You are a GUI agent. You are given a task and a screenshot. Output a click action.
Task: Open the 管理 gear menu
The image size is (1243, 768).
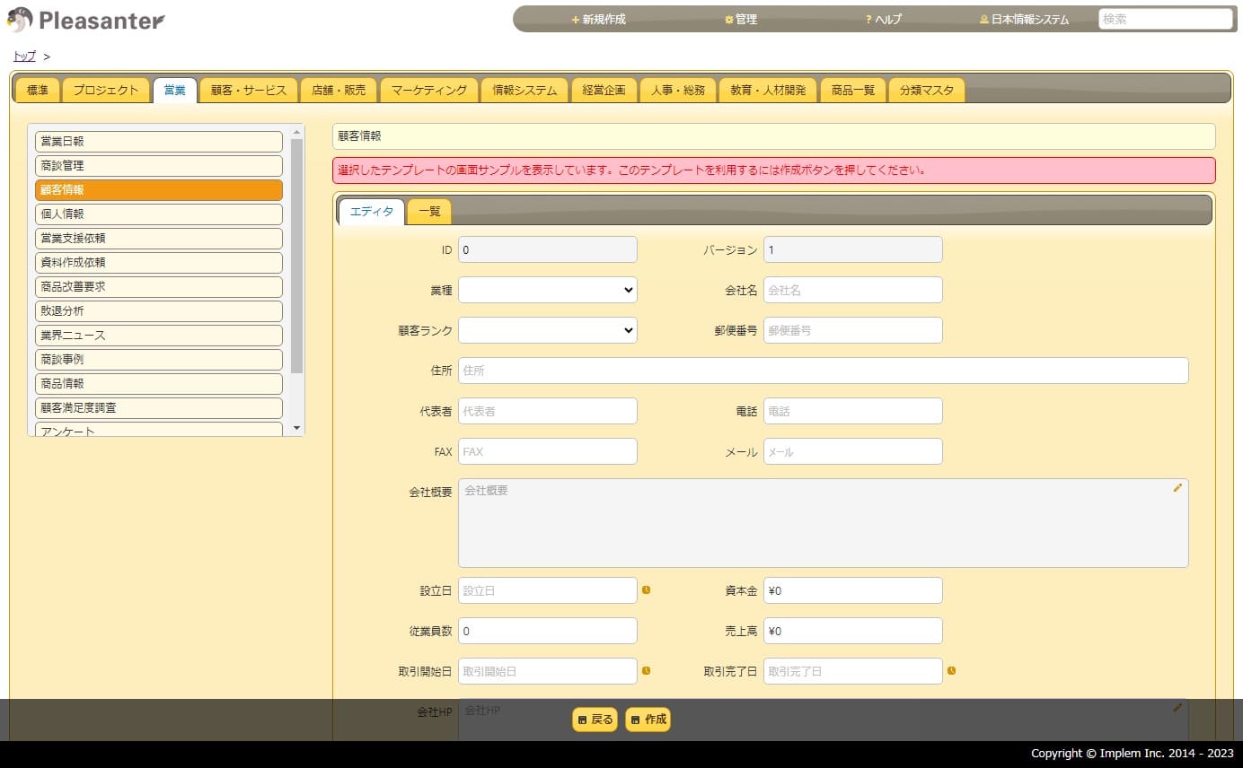tap(741, 19)
